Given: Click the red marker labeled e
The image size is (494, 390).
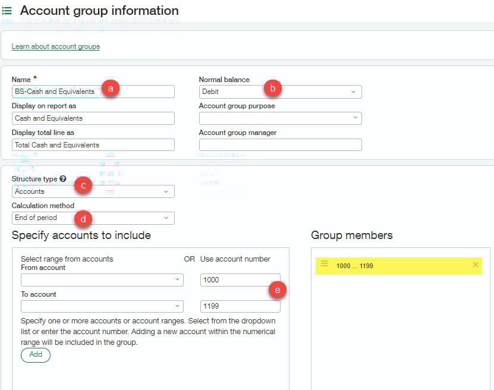Looking at the screenshot, I should point(276,290).
